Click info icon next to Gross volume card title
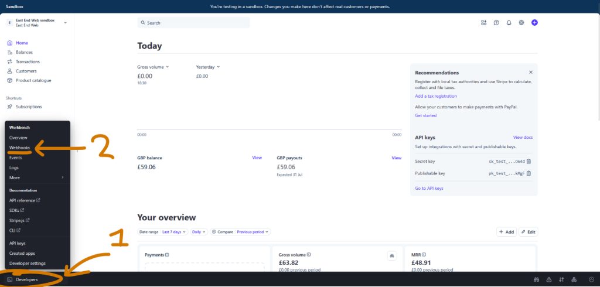 click(309, 254)
